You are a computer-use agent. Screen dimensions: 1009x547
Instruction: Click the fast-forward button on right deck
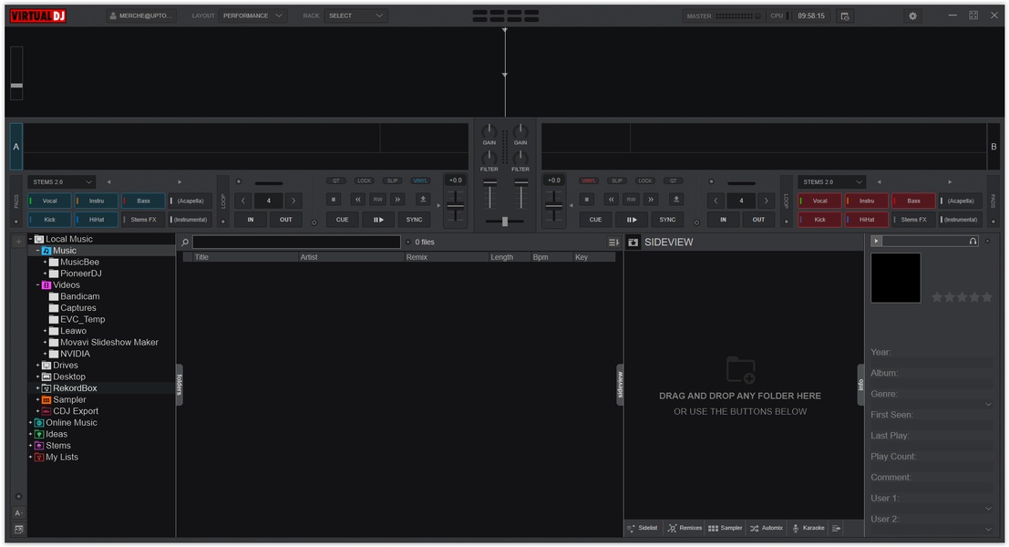click(651, 200)
